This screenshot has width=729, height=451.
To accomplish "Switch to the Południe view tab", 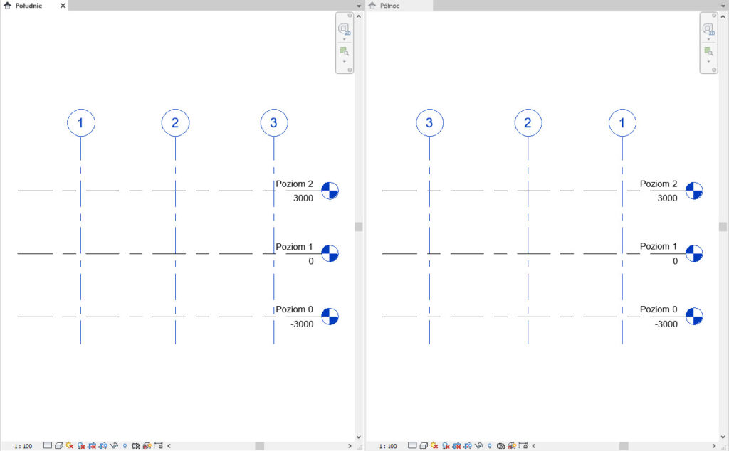I will pos(30,5).
